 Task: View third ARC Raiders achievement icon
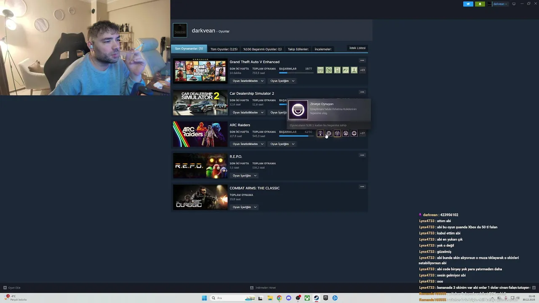tap(337, 133)
